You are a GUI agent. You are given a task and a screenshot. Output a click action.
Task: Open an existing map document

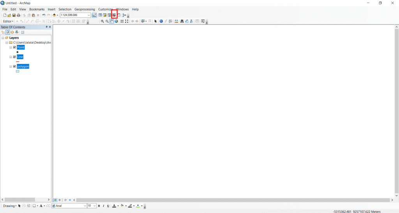pos(9,15)
